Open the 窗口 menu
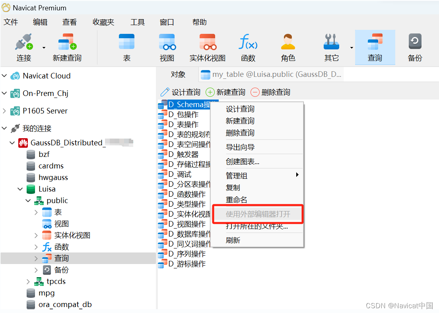439x313 pixels. point(167,22)
